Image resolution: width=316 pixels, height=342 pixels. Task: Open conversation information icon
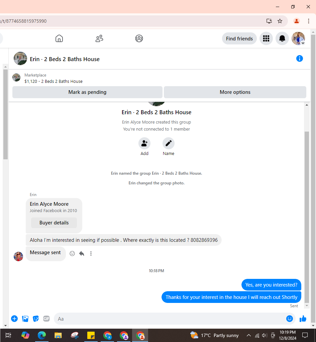pyautogui.click(x=299, y=58)
